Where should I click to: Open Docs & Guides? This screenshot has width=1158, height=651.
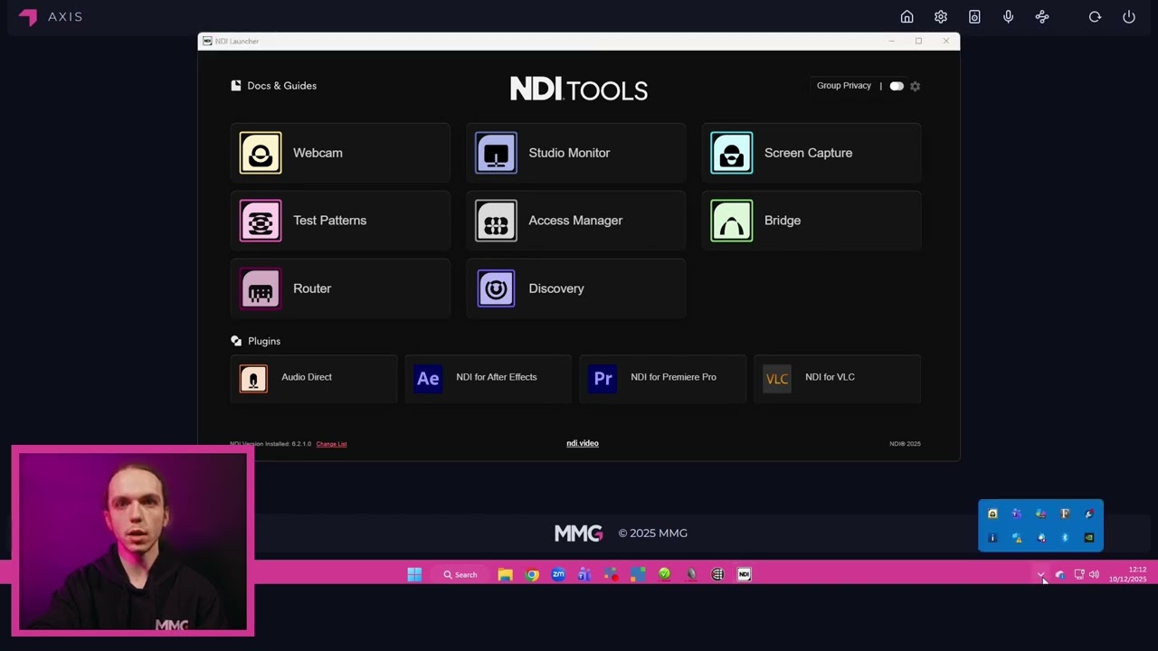(x=273, y=86)
